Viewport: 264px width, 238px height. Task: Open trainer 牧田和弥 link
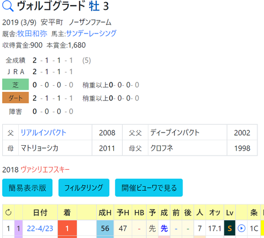pos(32,34)
